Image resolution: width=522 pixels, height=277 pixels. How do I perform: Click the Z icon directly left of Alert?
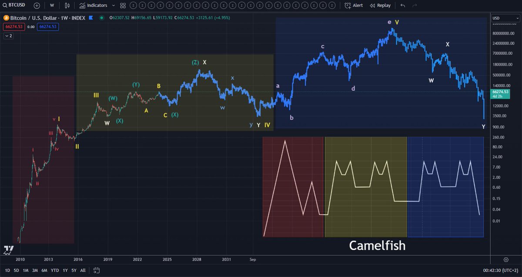click(332, 5)
